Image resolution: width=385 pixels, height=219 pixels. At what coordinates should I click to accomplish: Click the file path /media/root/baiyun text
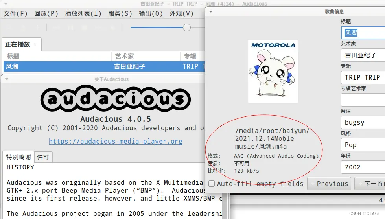(x=272, y=138)
